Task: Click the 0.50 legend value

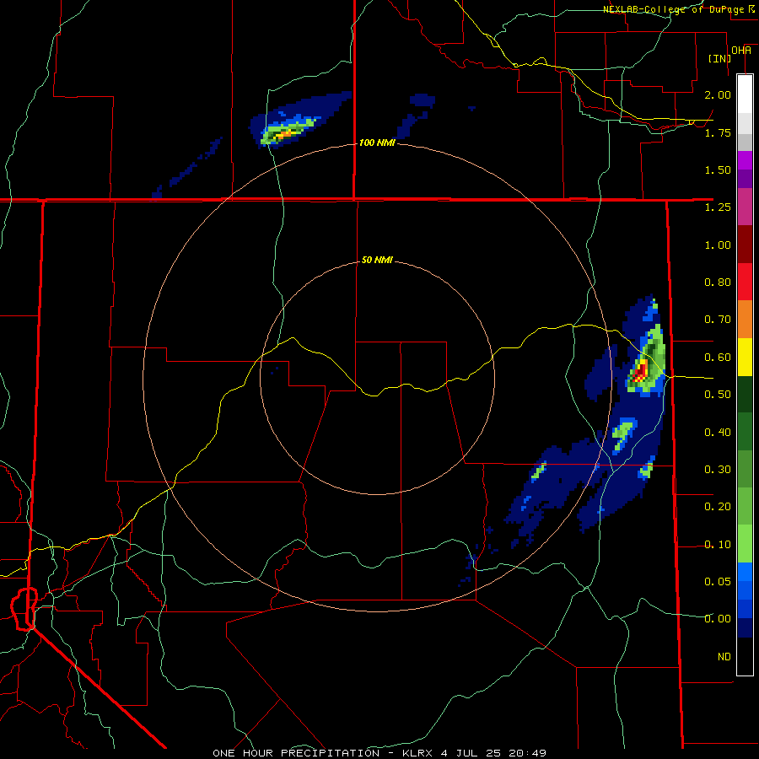Action: (x=718, y=395)
